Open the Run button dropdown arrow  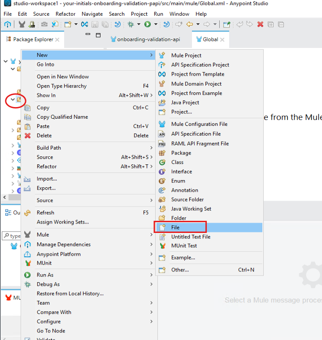point(155,24)
